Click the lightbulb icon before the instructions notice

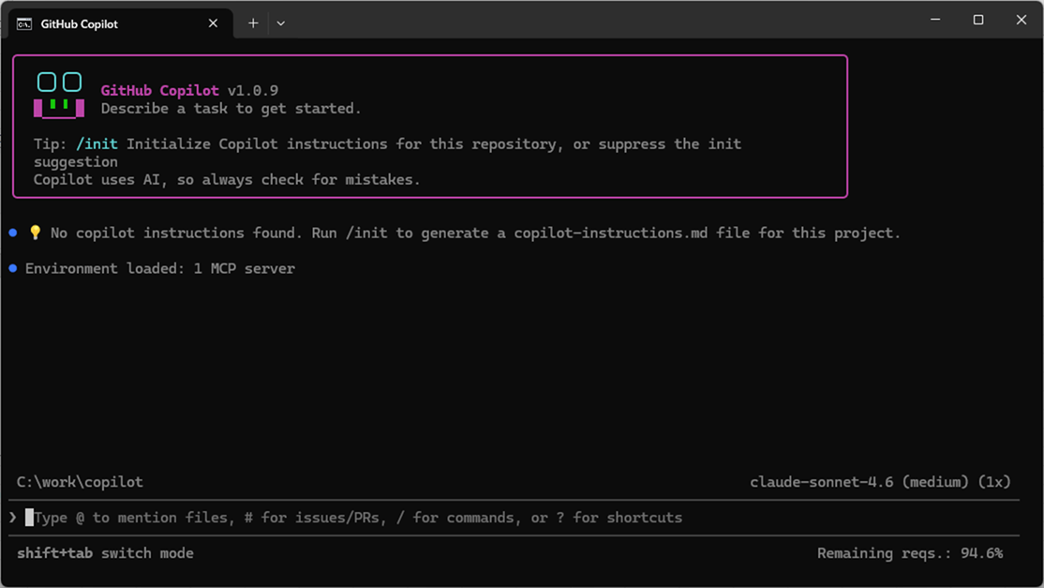[x=34, y=232]
